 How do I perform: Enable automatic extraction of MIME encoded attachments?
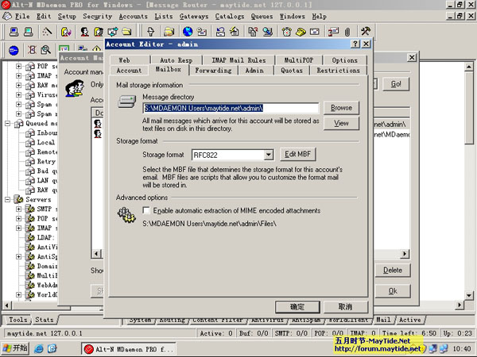pos(146,210)
